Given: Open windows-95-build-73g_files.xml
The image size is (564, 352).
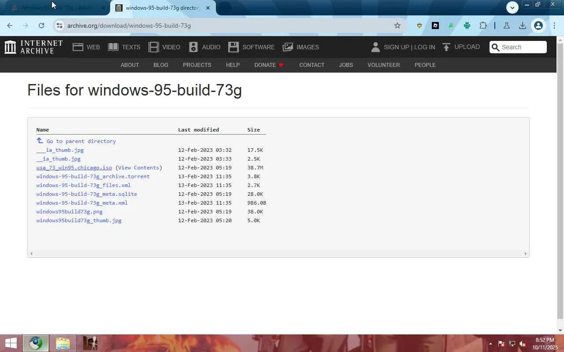Looking at the screenshot, I should coord(84,185).
